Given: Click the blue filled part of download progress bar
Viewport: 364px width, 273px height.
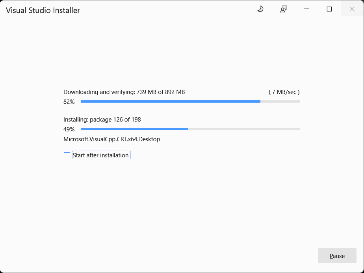Looking at the screenshot, I should click(170, 101).
